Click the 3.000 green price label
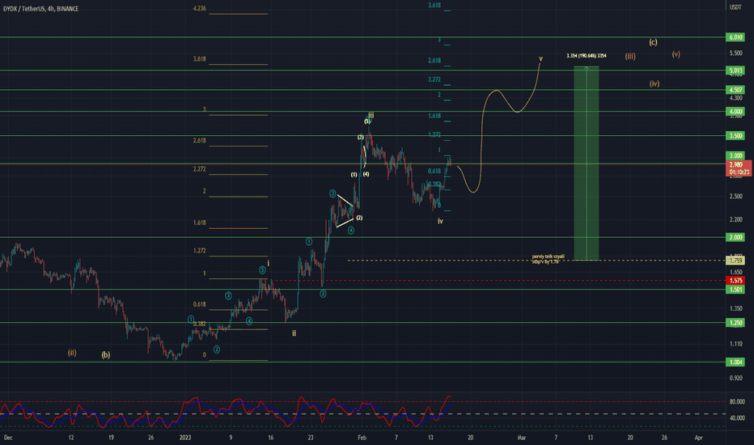 735,155
